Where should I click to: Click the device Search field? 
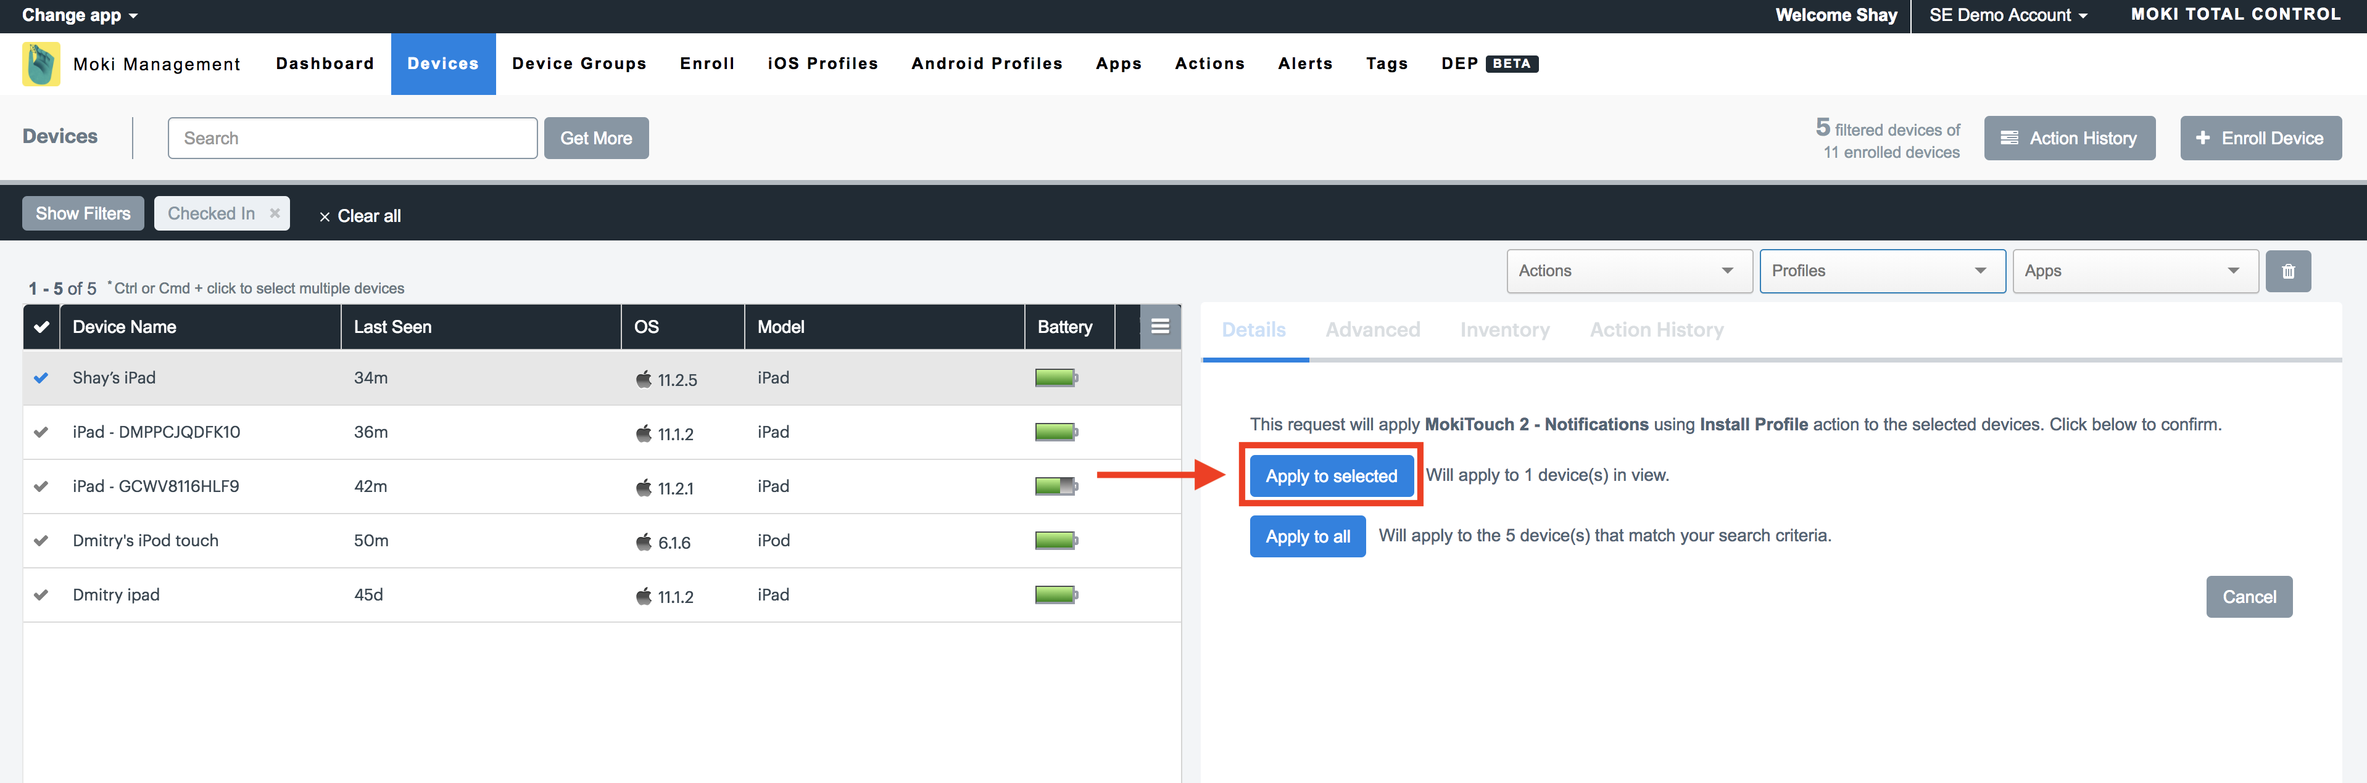click(x=352, y=139)
